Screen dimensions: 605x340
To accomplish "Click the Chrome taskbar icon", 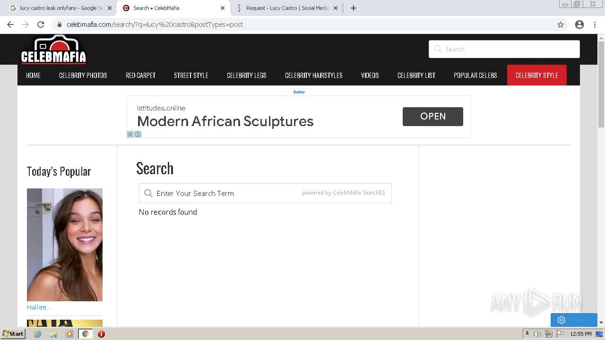I will [x=85, y=334].
